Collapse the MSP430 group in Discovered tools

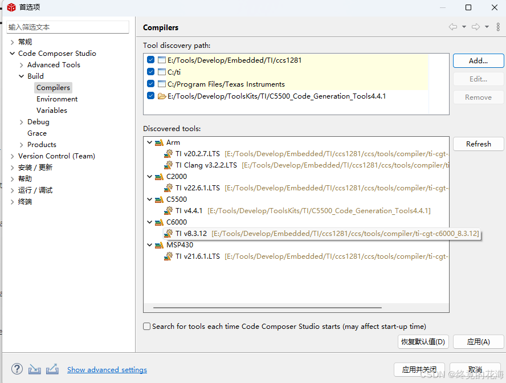coord(149,245)
